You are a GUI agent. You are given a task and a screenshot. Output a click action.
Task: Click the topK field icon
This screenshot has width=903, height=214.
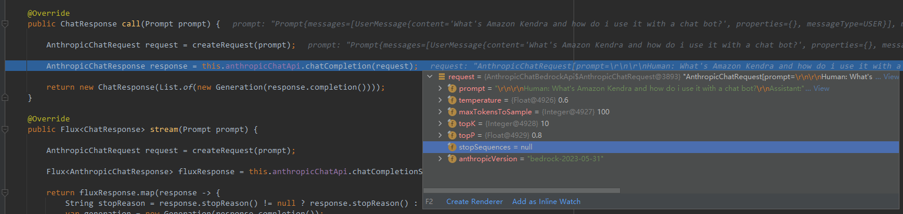pyautogui.click(x=452, y=124)
